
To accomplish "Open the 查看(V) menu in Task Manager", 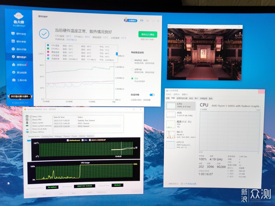I will 185,95.
